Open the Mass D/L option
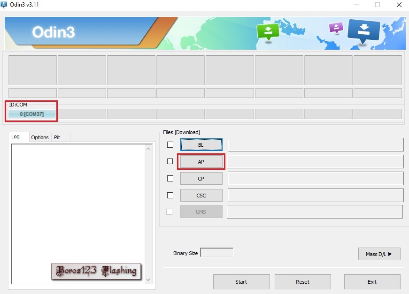Screen dimensions: 409x294 pyautogui.click(x=379, y=254)
